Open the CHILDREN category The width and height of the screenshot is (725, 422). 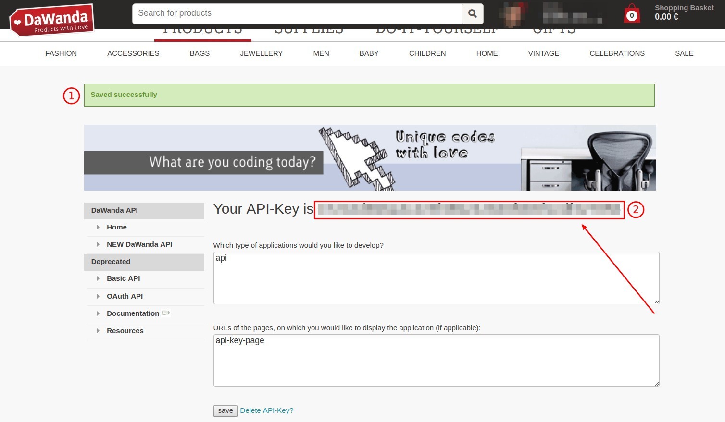click(x=427, y=53)
